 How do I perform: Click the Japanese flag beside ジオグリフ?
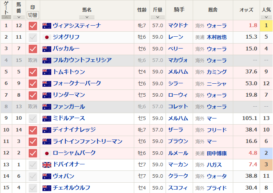coord(47,37)
